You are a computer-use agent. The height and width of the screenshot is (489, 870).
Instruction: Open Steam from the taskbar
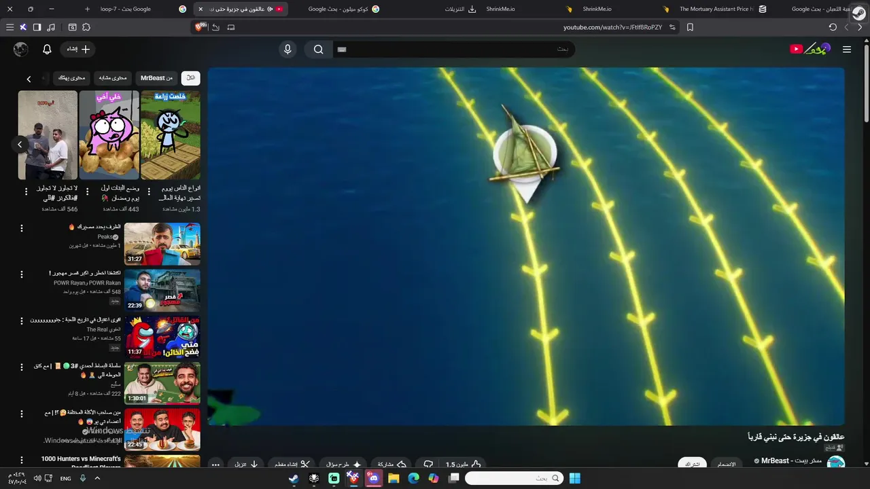[x=294, y=478]
